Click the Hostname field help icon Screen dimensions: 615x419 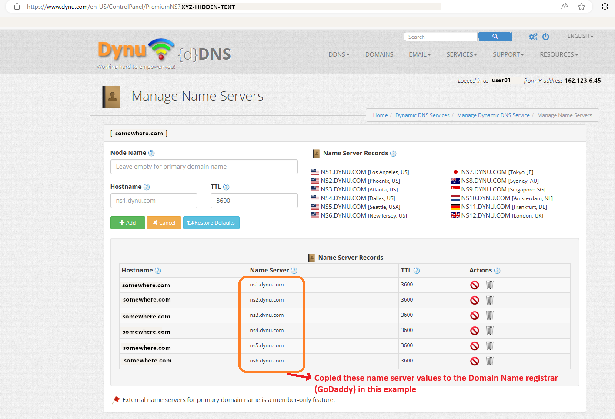(147, 187)
